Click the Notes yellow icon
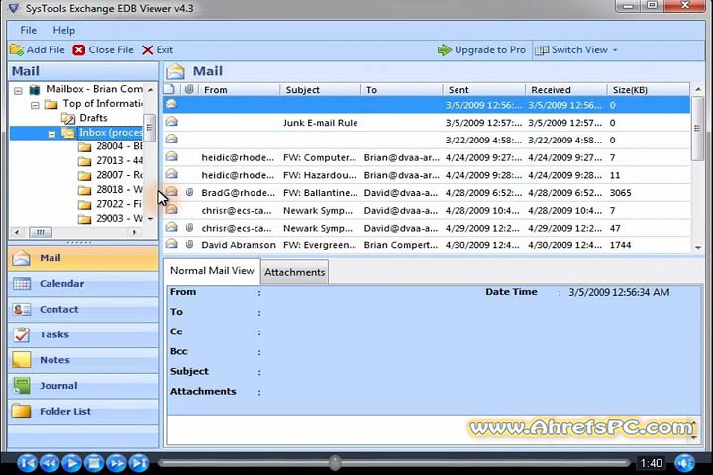This screenshot has width=713, height=475. [x=22, y=360]
